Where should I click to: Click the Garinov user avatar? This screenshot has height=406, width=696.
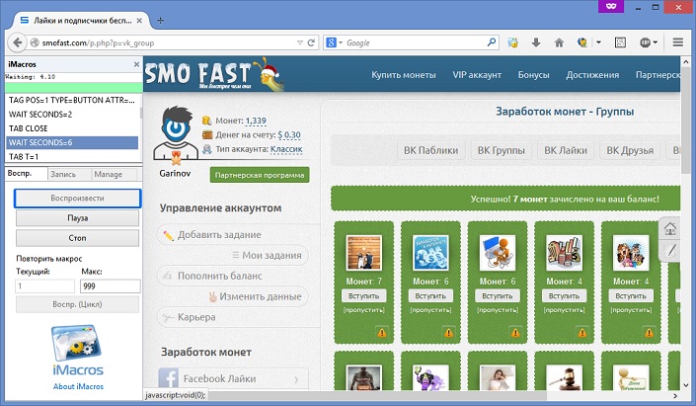coord(174,133)
